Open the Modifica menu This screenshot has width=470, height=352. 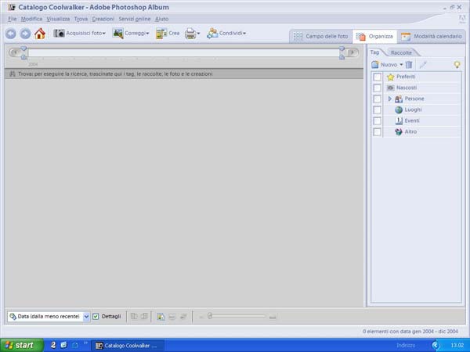point(31,19)
